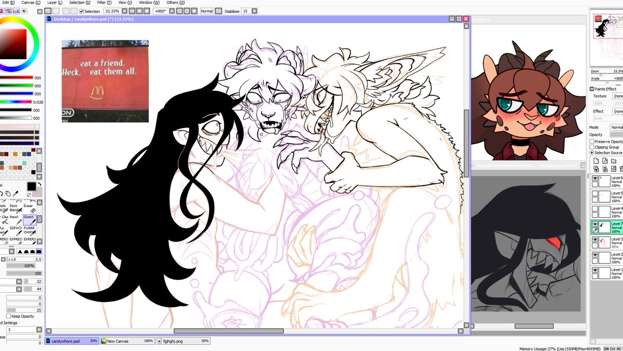Image resolution: width=623 pixels, height=351 pixels.
Task: Choose the flattest brush edge shape
Action: pos(38,251)
